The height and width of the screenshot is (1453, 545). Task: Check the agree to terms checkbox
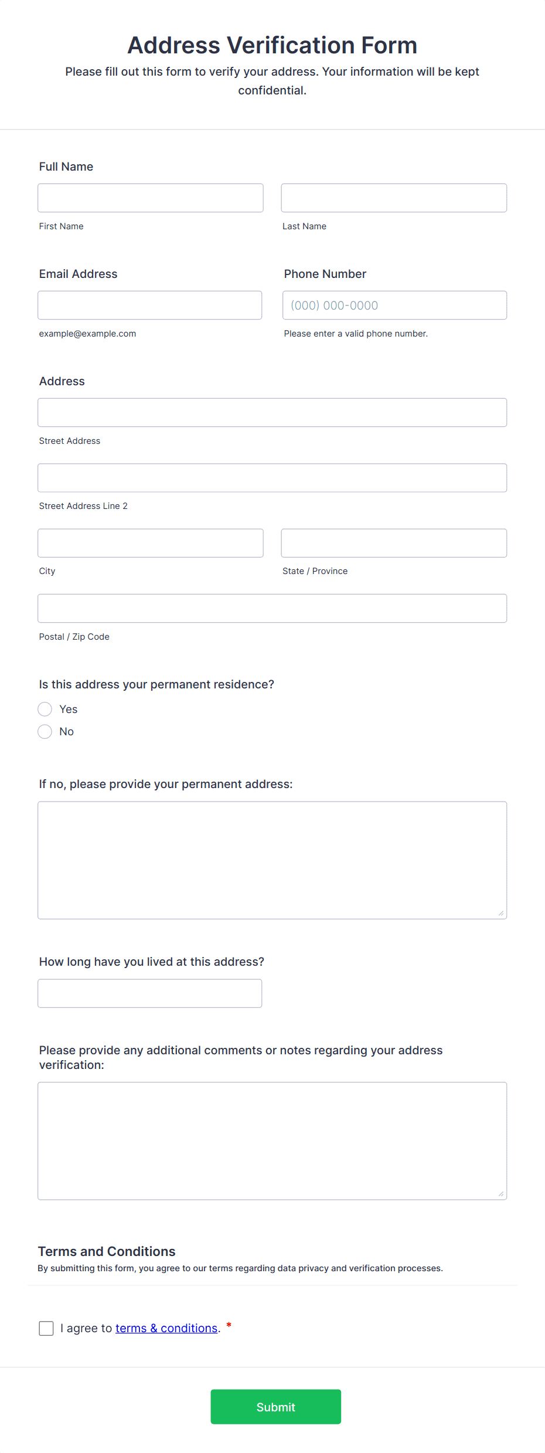coord(46,1328)
